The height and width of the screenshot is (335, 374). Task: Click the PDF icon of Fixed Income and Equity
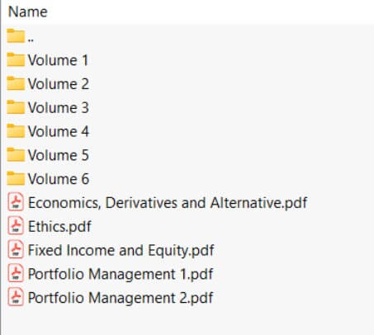(16, 249)
